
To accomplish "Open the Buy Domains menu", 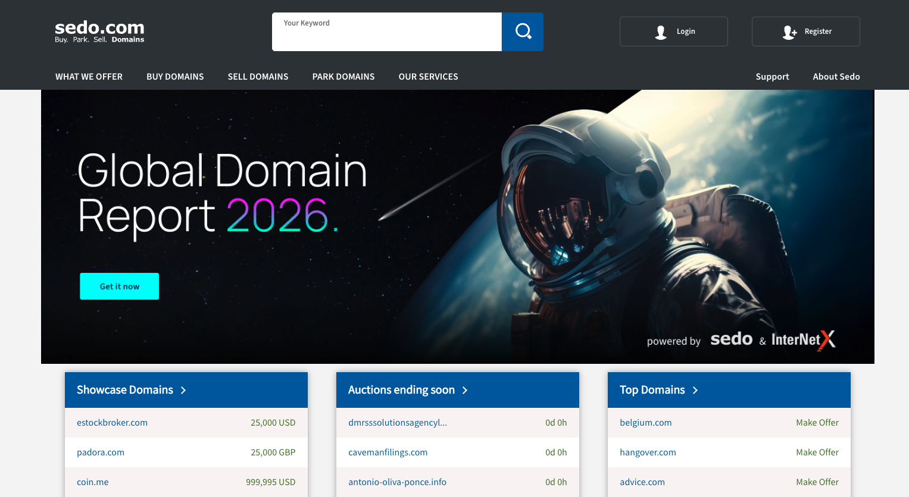I will (175, 77).
